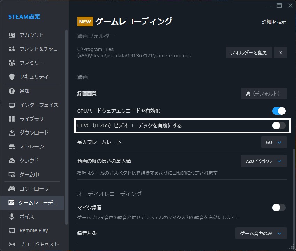Click the 詳細を表示 link
This screenshot has width=296, height=251.
274,22
